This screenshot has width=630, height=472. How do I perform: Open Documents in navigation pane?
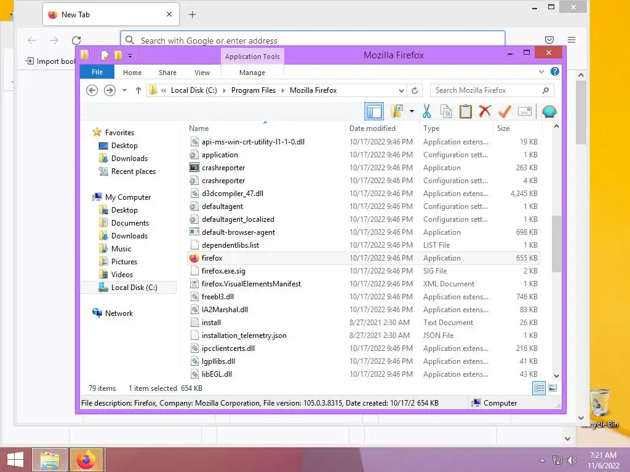pyautogui.click(x=130, y=222)
